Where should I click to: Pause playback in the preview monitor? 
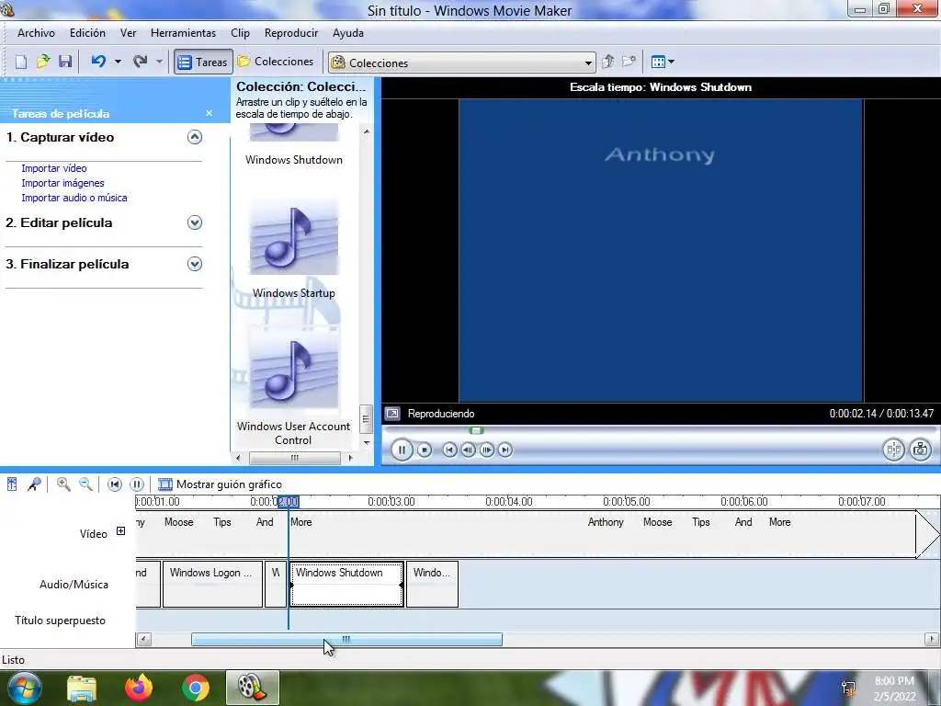coord(402,450)
